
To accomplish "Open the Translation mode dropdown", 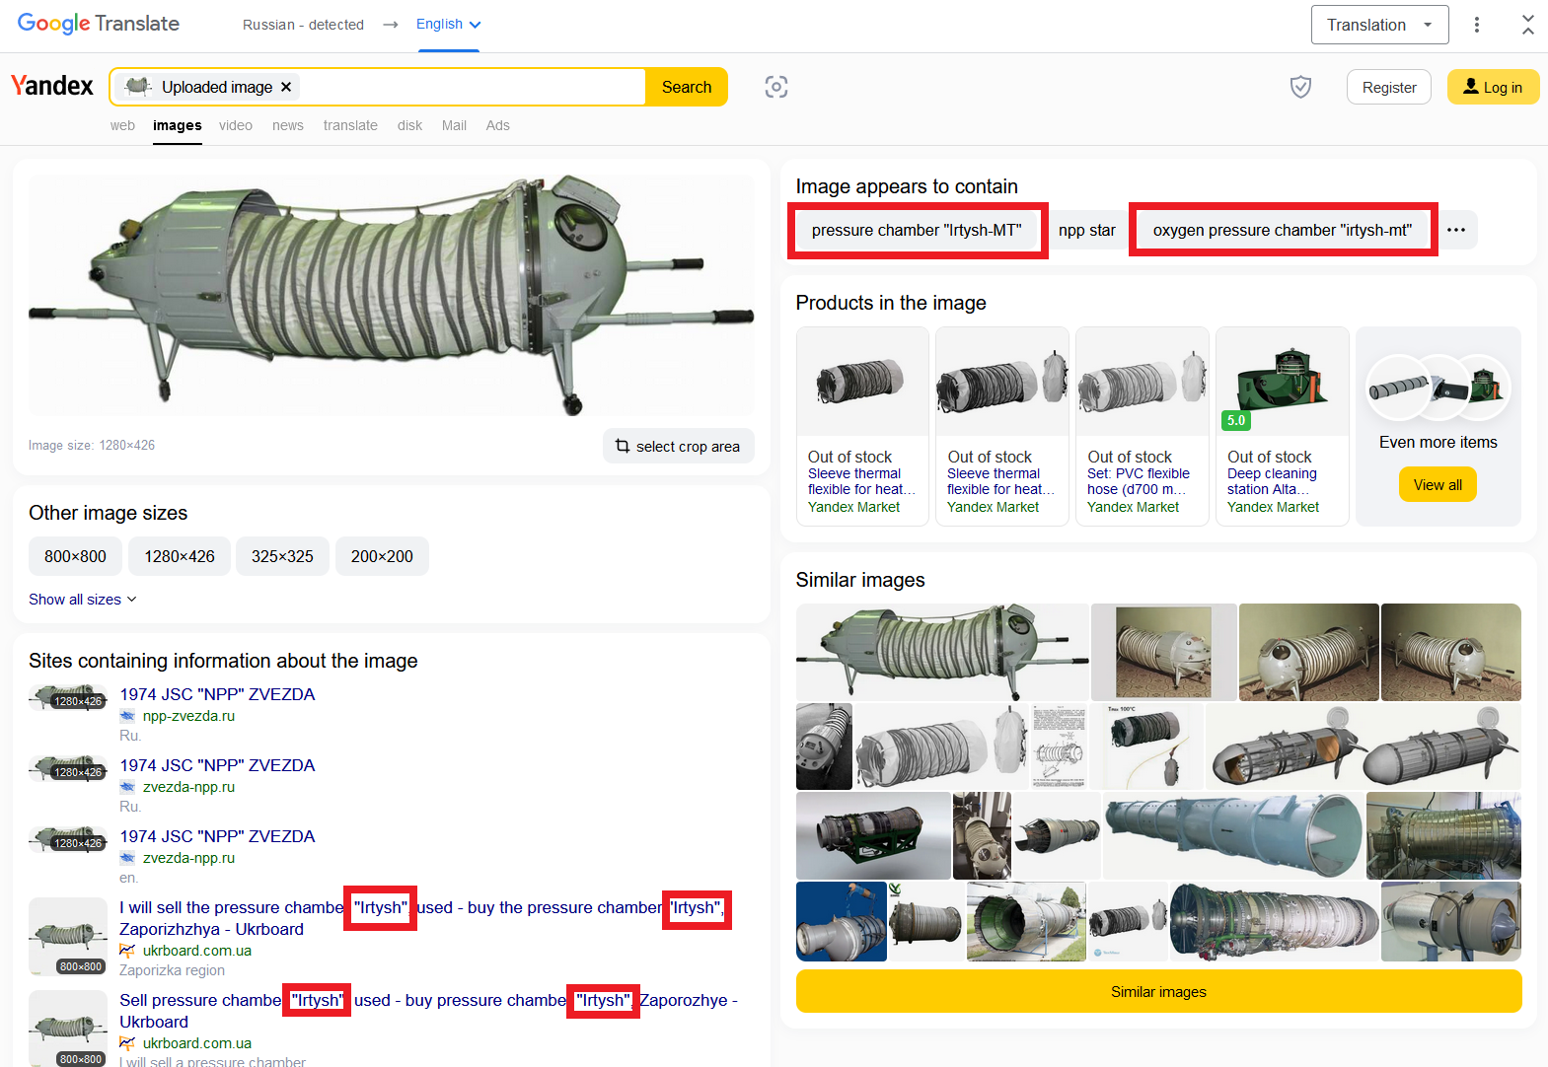I will pos(1379,25).
